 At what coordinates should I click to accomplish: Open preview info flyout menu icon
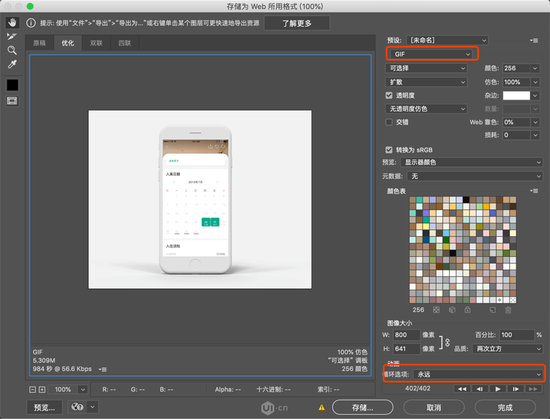coord(102,370)
